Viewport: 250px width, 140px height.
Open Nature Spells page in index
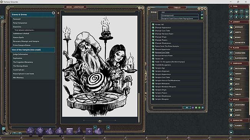click(x=18, y=37)
